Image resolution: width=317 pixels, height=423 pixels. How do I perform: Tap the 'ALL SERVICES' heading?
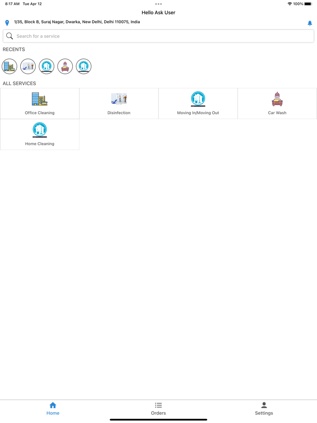click(19, 83)
